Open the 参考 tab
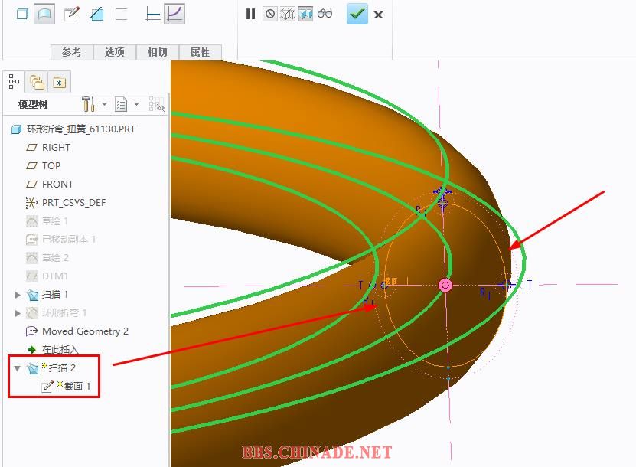Viewport: 636px width, 467px height. click(x=71, y=52)
